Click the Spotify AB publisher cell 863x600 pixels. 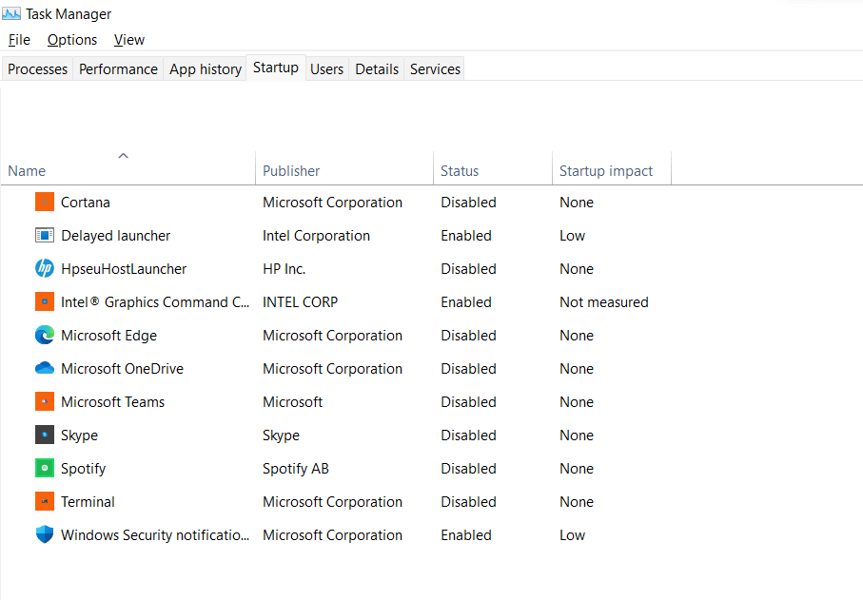click(x=296, y=469)
